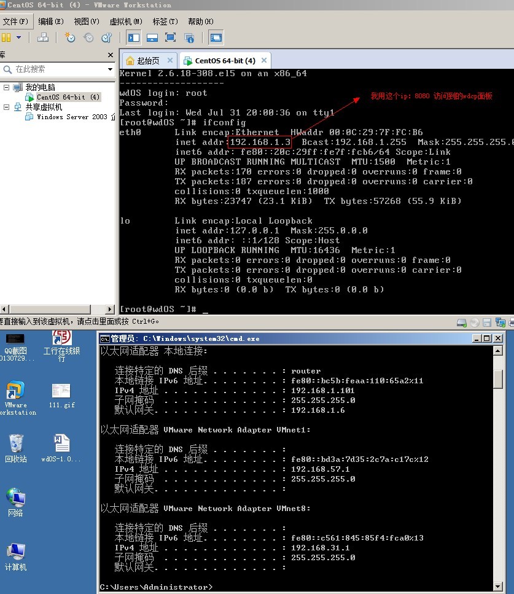Switch to the CentOS 64-bit (4) tab
Viewport: 514px width, 594px height.
(225, 61)
